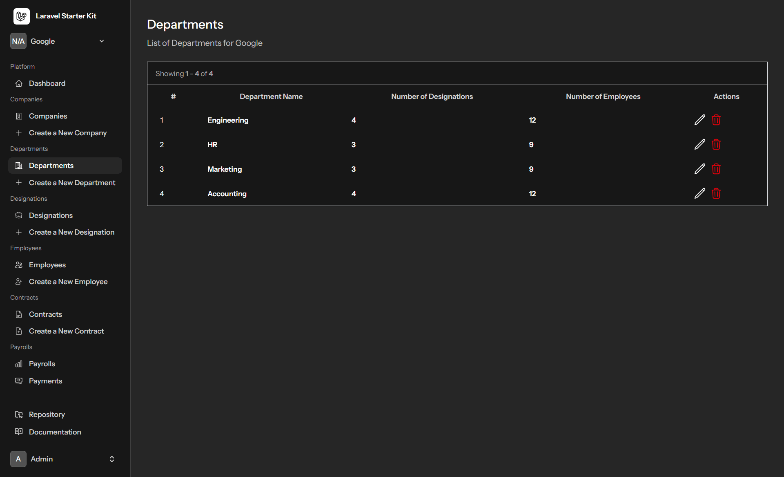Click the Laravel Starter Kit title
Screen dimensions: 784x477
66,16
